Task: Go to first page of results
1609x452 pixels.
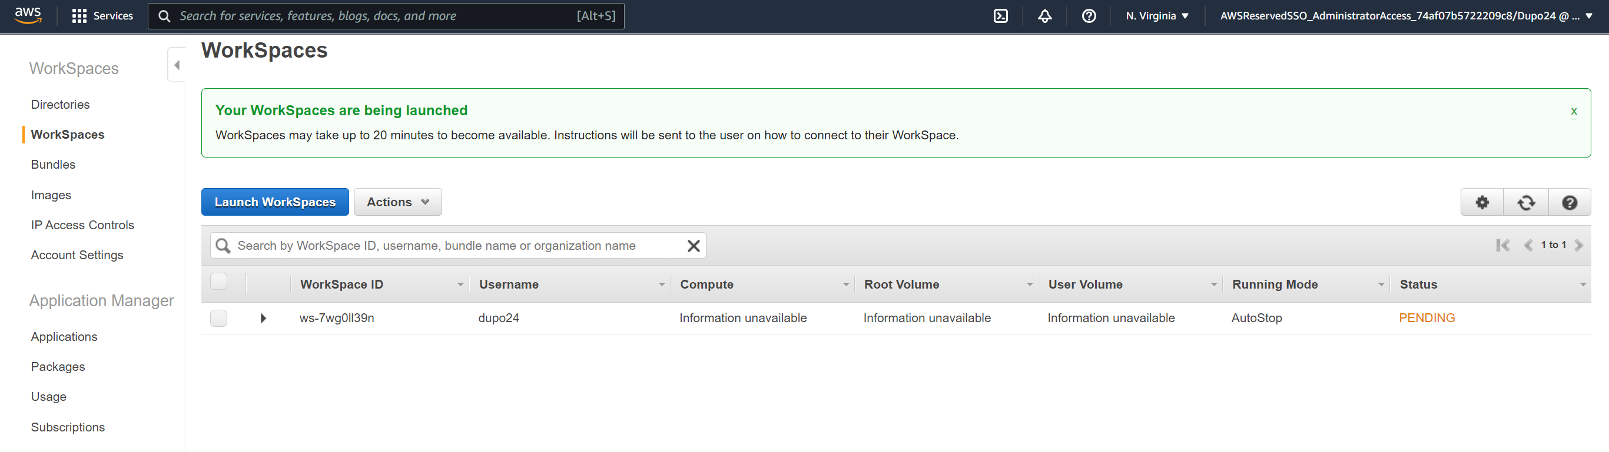Action: 1503,246
